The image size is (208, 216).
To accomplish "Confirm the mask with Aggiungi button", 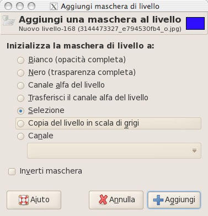I will 174,200.
